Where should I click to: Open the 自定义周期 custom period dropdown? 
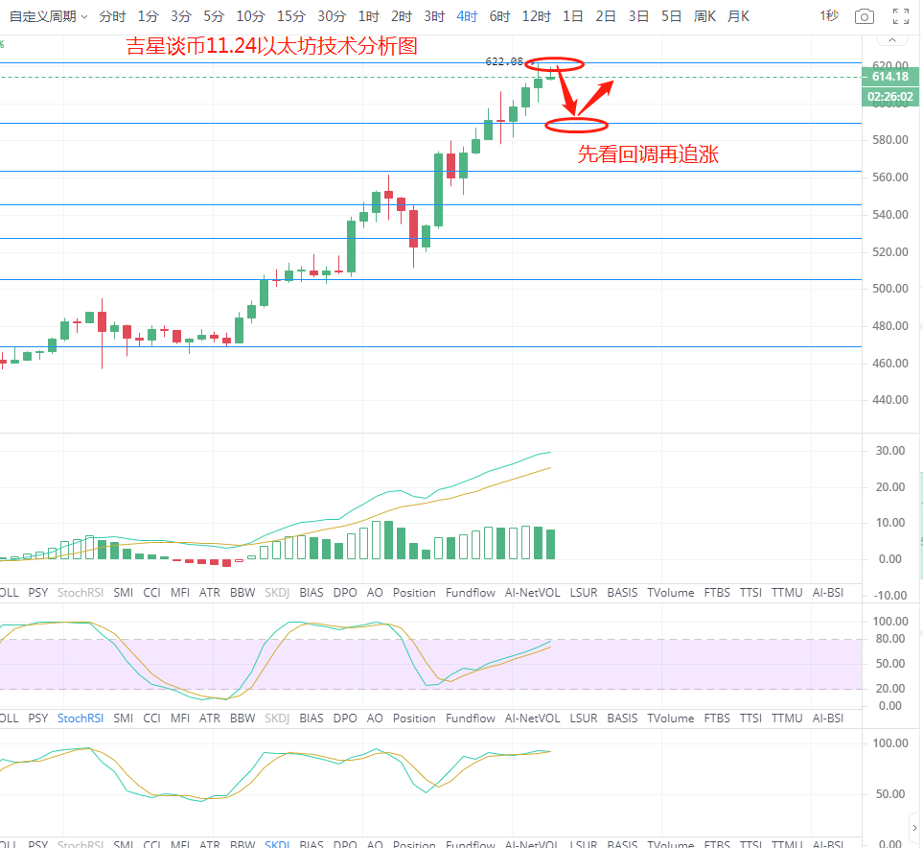pyautogui.click(x=48, y=16)
